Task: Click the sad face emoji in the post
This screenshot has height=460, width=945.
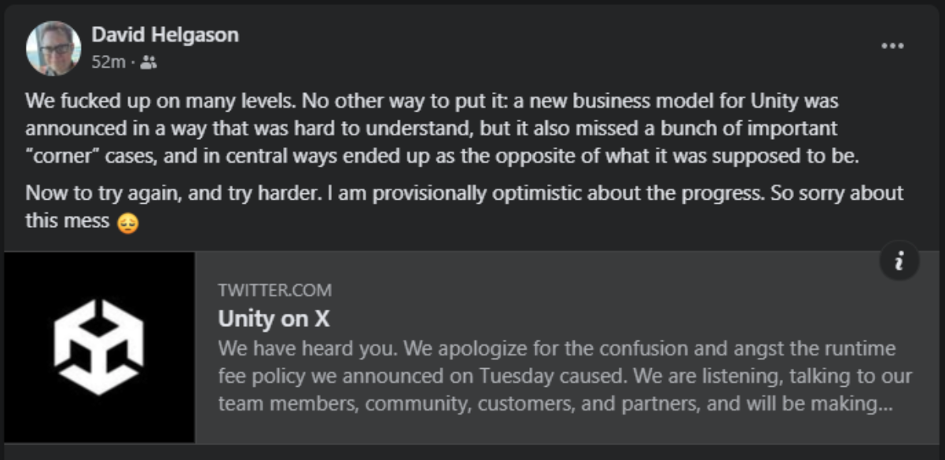Action: pos(127,222)
